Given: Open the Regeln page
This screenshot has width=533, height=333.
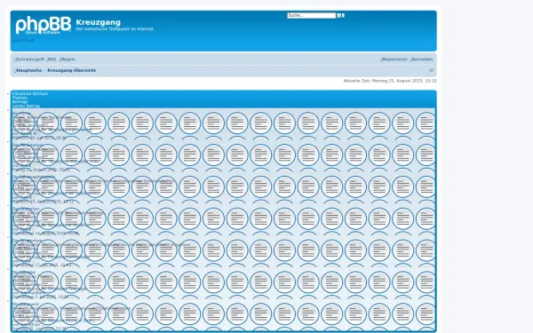Looking at the screenshot, I should (68, 59).
